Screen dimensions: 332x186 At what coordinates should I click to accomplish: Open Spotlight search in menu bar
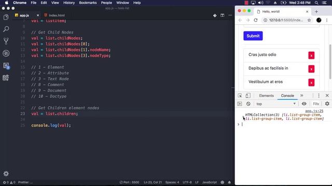click(316, 3)
